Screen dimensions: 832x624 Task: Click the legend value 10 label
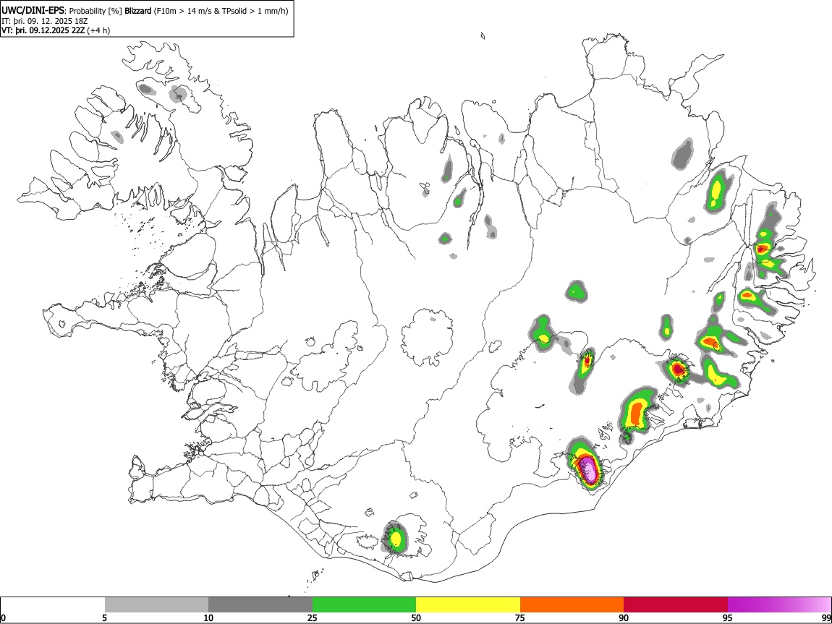(208, 617)
